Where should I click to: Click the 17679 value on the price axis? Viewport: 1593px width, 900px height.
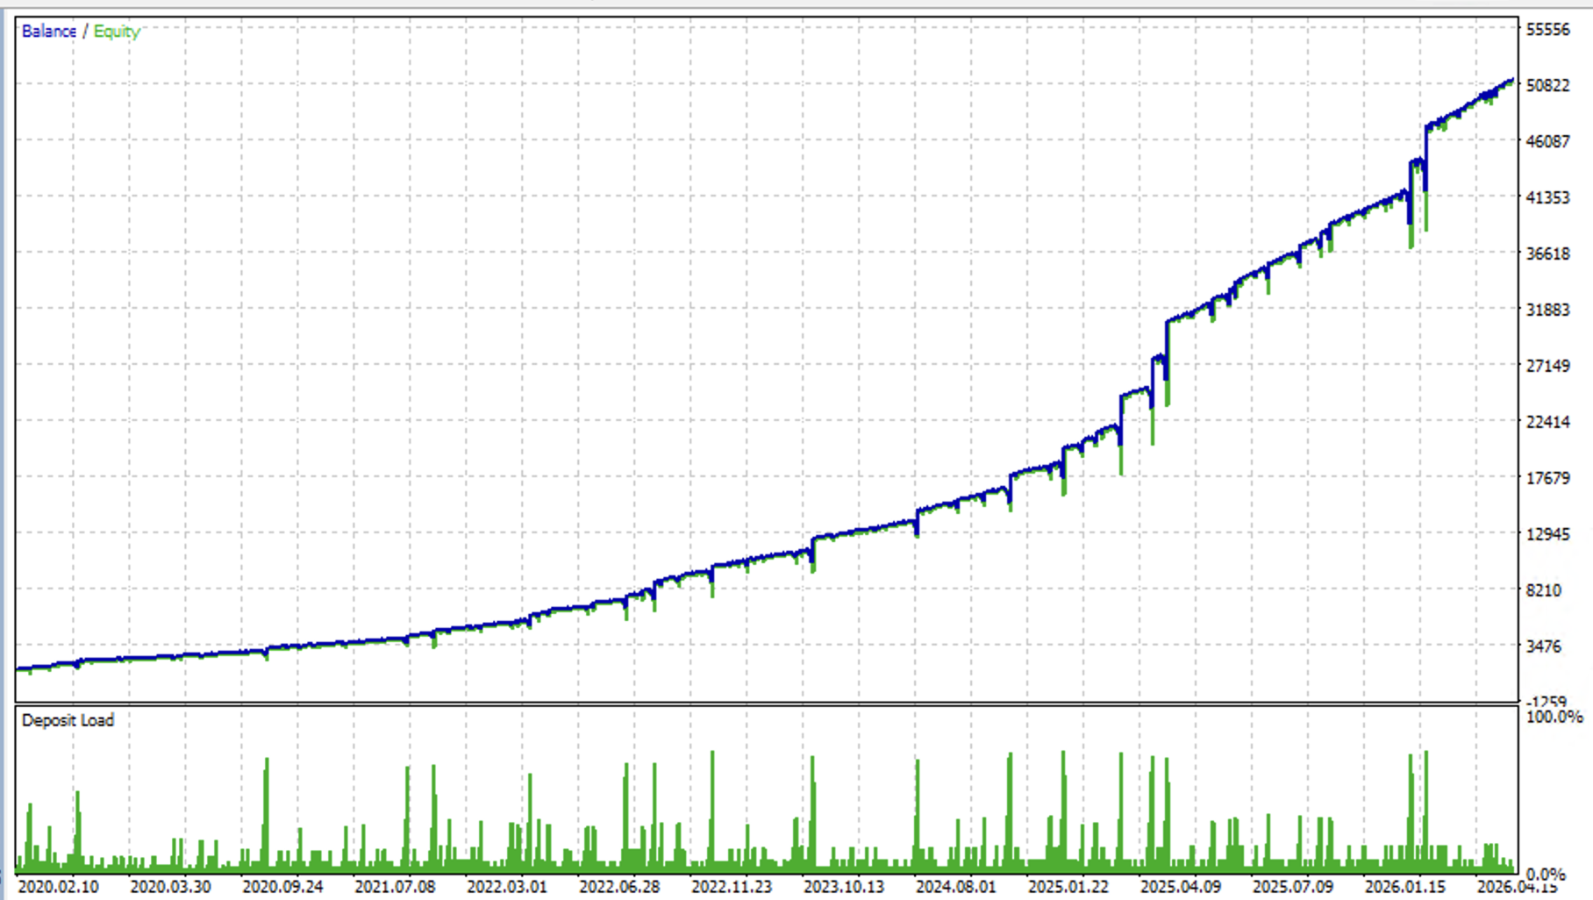tap(1548, 478)
